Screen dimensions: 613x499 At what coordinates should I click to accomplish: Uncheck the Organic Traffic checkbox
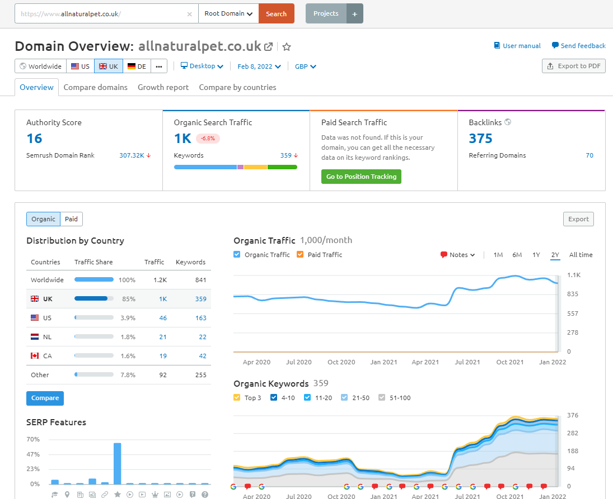click(237, 255)
